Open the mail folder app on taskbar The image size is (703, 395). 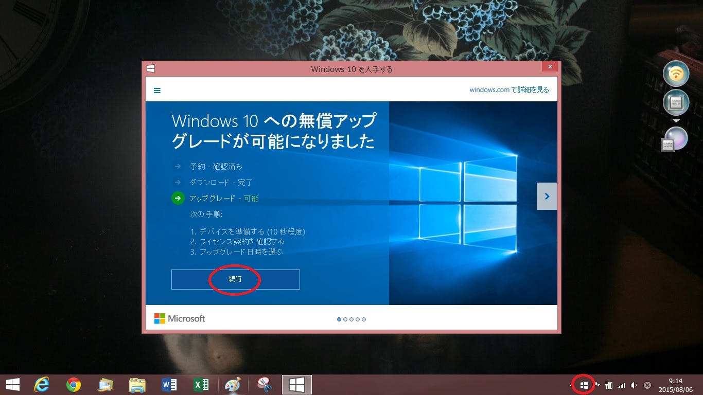[106, 385]
